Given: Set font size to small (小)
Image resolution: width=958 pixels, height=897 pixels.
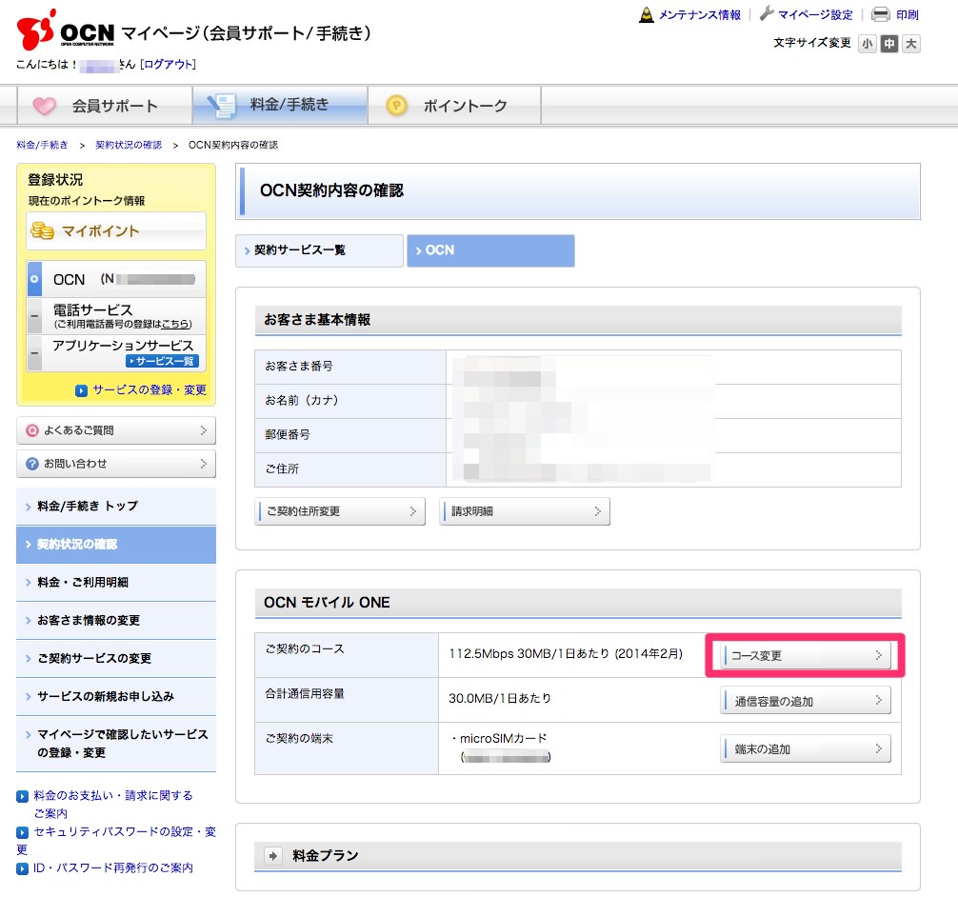Looking at the screenshot, I should click(x=867, y=44).
